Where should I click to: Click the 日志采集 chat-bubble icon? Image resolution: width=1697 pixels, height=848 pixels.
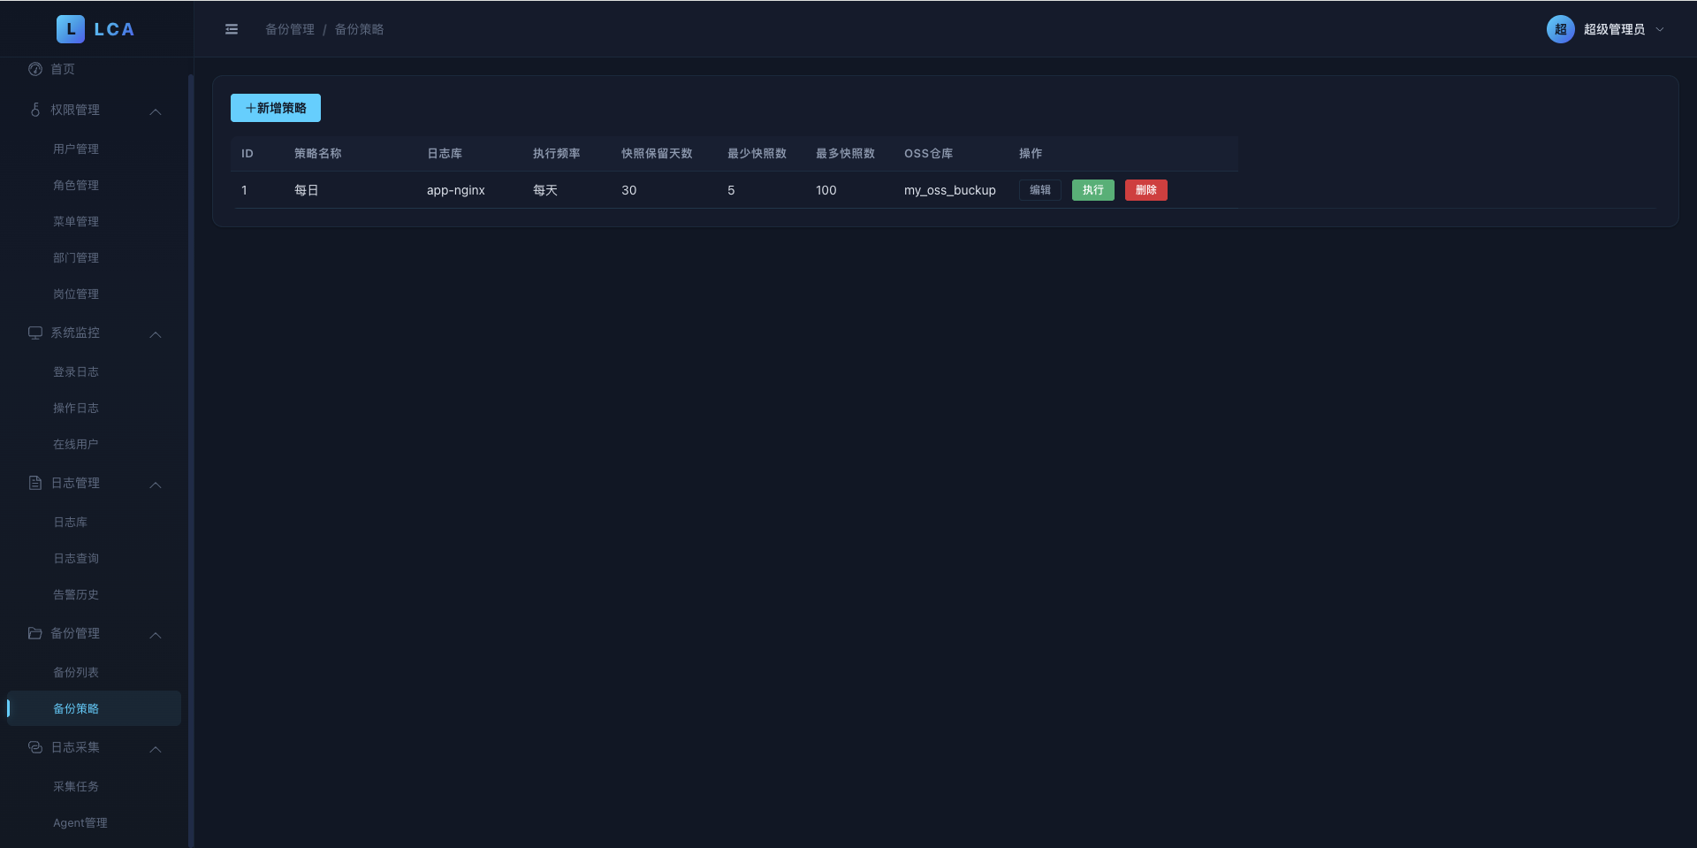pyautogui.click(x=35, y=747)
